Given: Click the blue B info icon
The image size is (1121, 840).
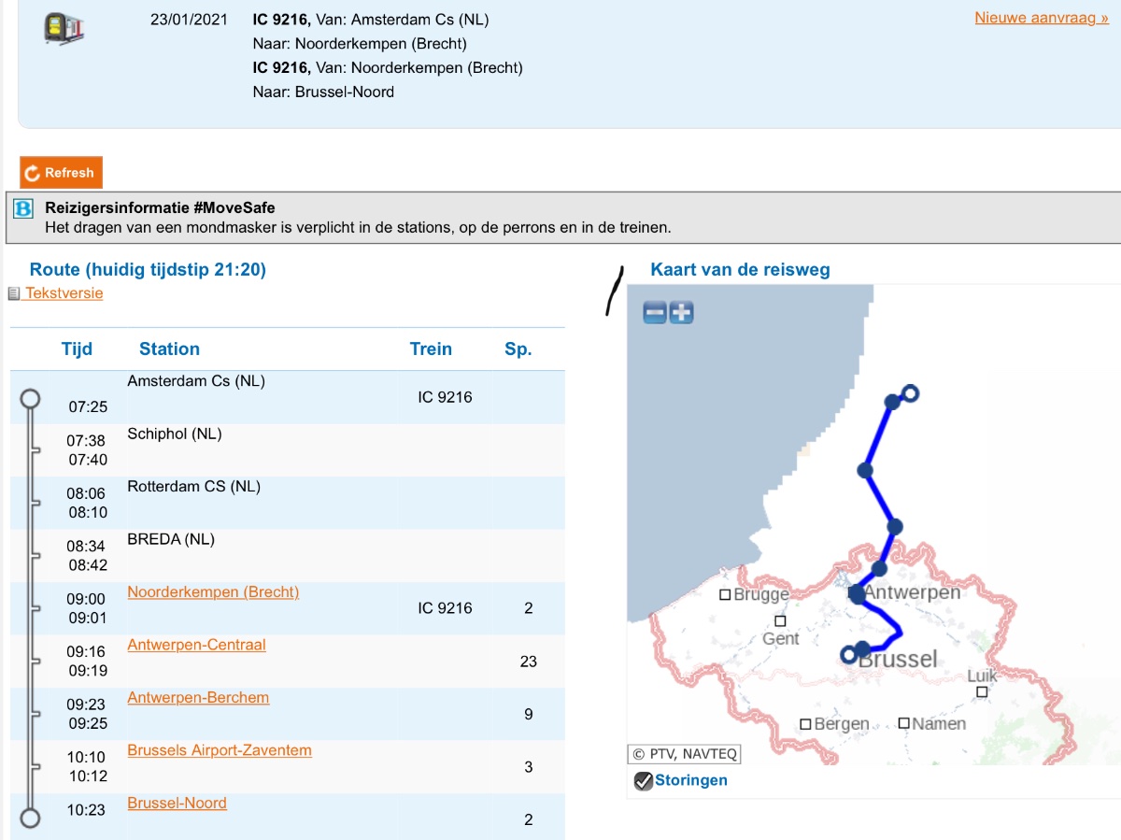Looking at the screenshot, I should tap(24, 208).
